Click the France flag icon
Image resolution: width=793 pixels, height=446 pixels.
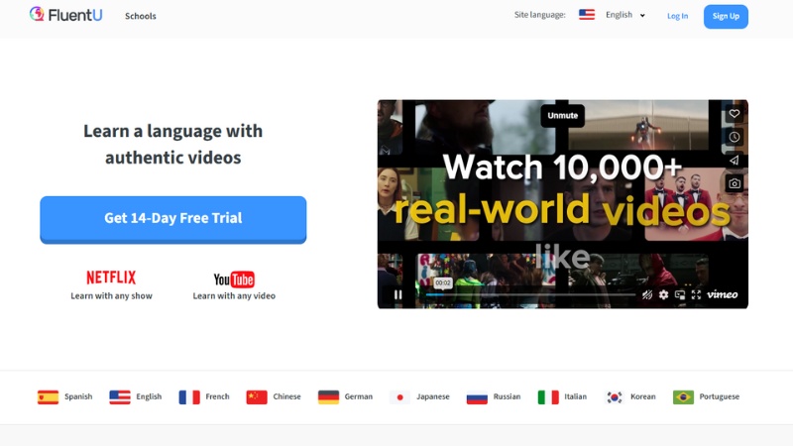click(x=189, y=397)
